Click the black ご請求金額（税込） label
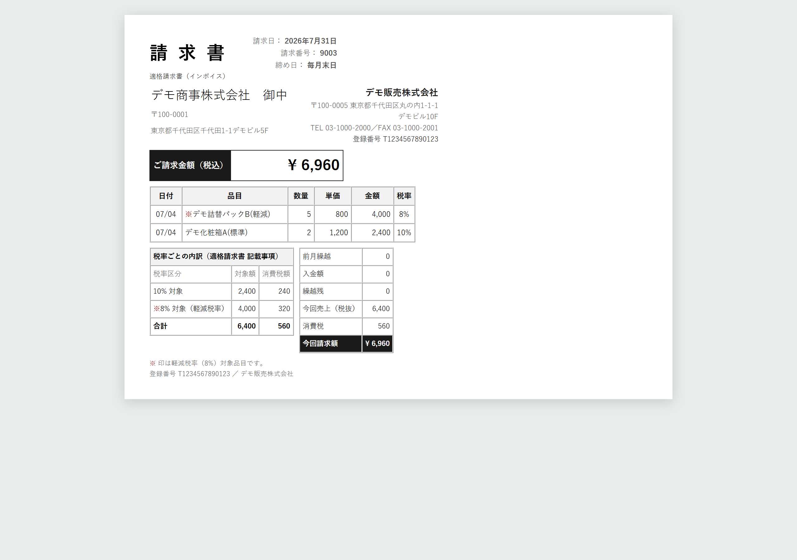797x560 pixels. pos(190,166)
